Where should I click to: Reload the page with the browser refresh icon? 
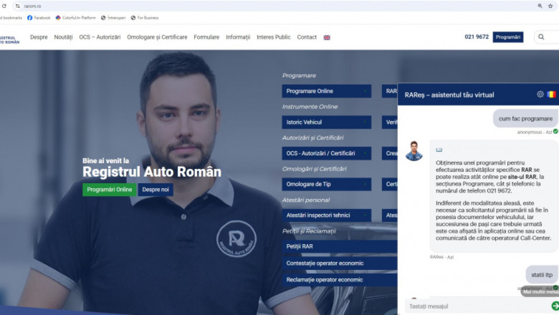click(x=4, y=6)
